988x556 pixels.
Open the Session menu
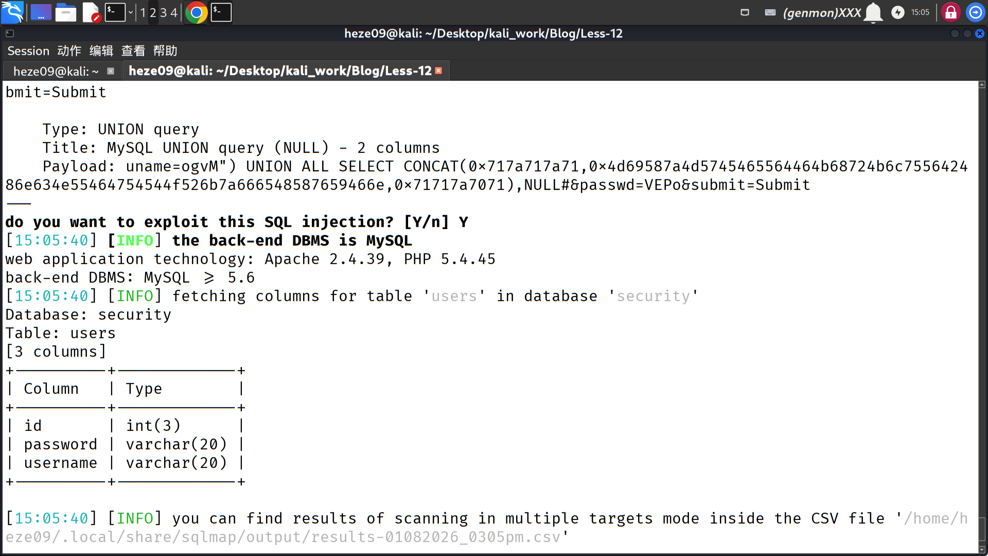28,51
